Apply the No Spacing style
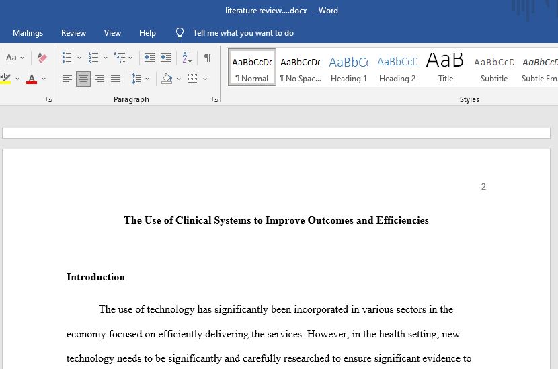Image resolution: width=558 pixels, height=369 pixels. point(301,68)
